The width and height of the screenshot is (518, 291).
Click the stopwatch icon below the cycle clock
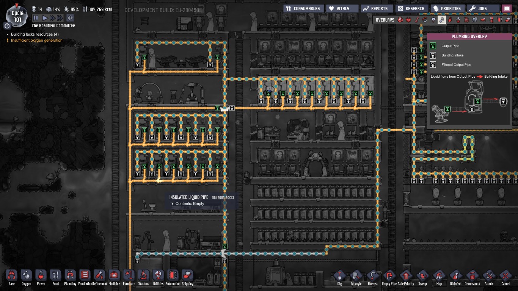click(7, 25)
